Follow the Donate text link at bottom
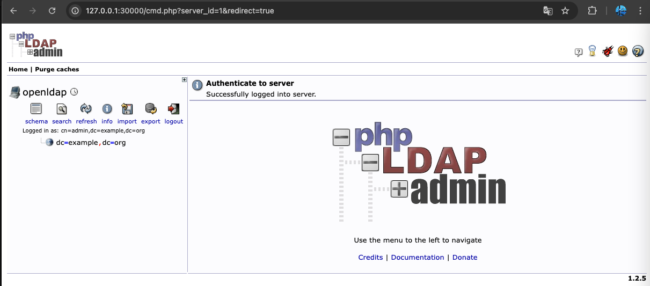This screenshot has height=286, width=650. click(x=465, y=258)
